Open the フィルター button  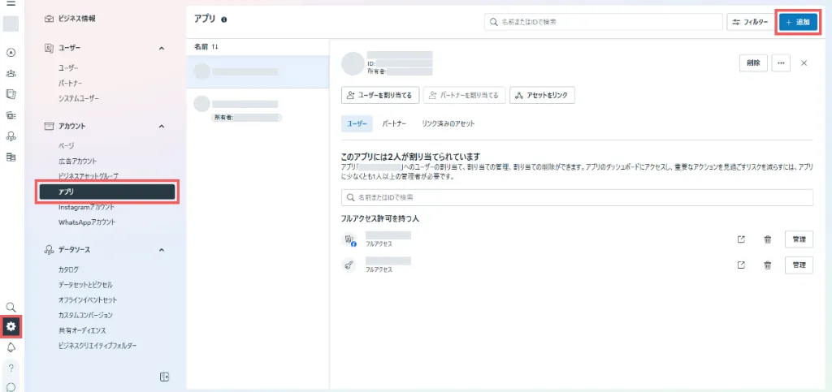[748, 23]
